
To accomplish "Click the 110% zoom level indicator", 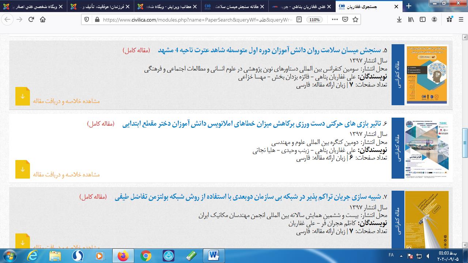I will click(x=314, y=20).
